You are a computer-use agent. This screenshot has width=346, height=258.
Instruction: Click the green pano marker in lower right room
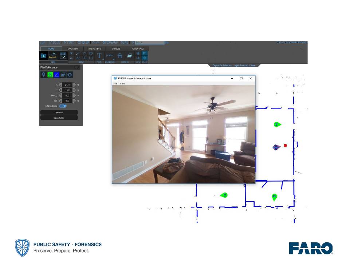coord(274,197)
